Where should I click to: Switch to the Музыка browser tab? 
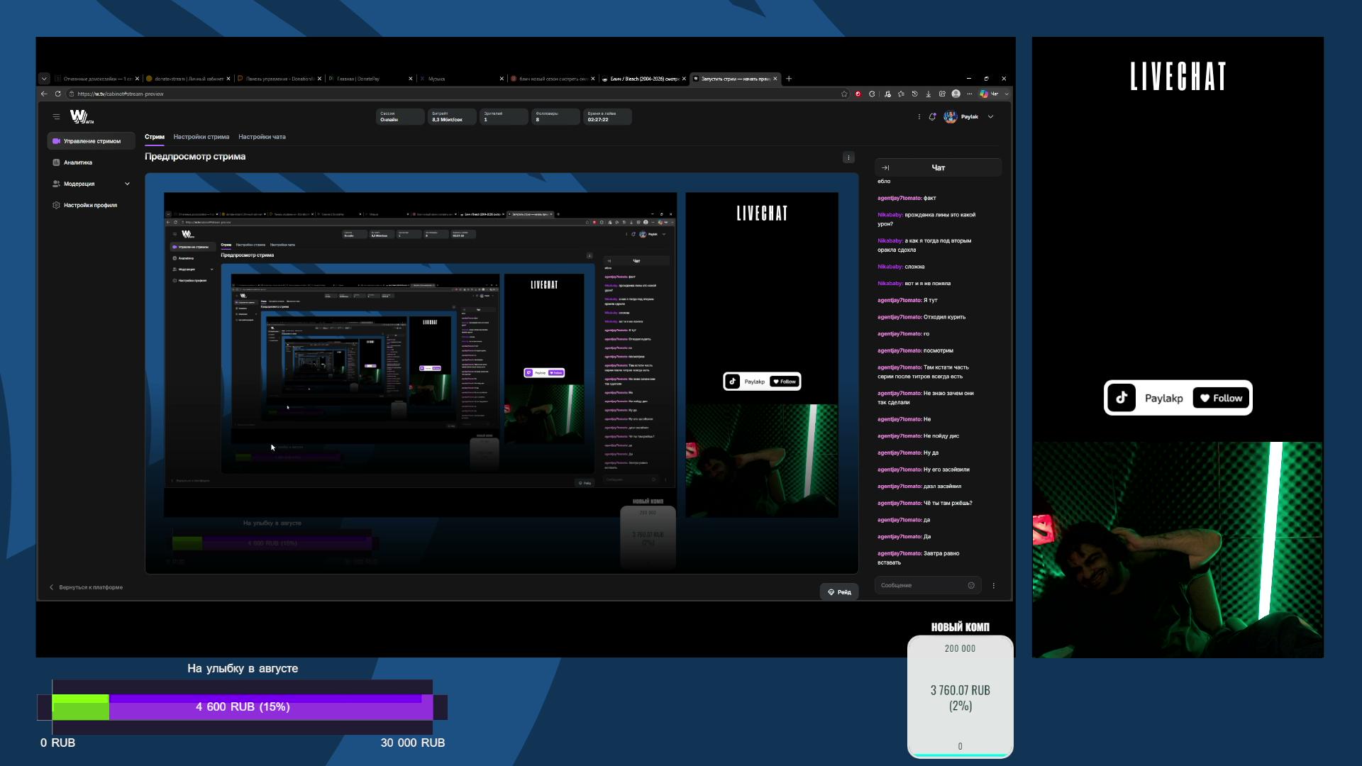461,79
